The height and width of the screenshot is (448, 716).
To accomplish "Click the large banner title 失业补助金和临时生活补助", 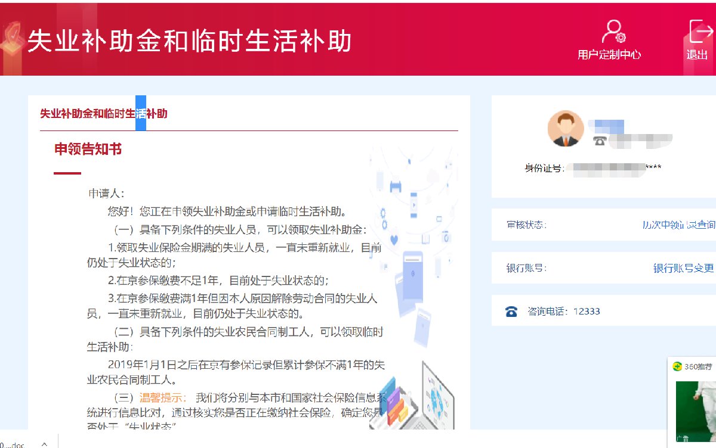I will click(x=190, y=41).
